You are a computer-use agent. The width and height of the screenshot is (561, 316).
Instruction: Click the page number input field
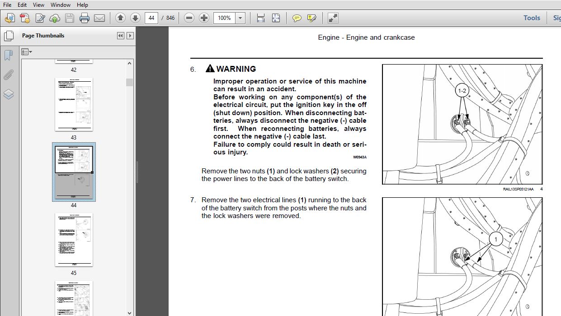click(151, 18)
